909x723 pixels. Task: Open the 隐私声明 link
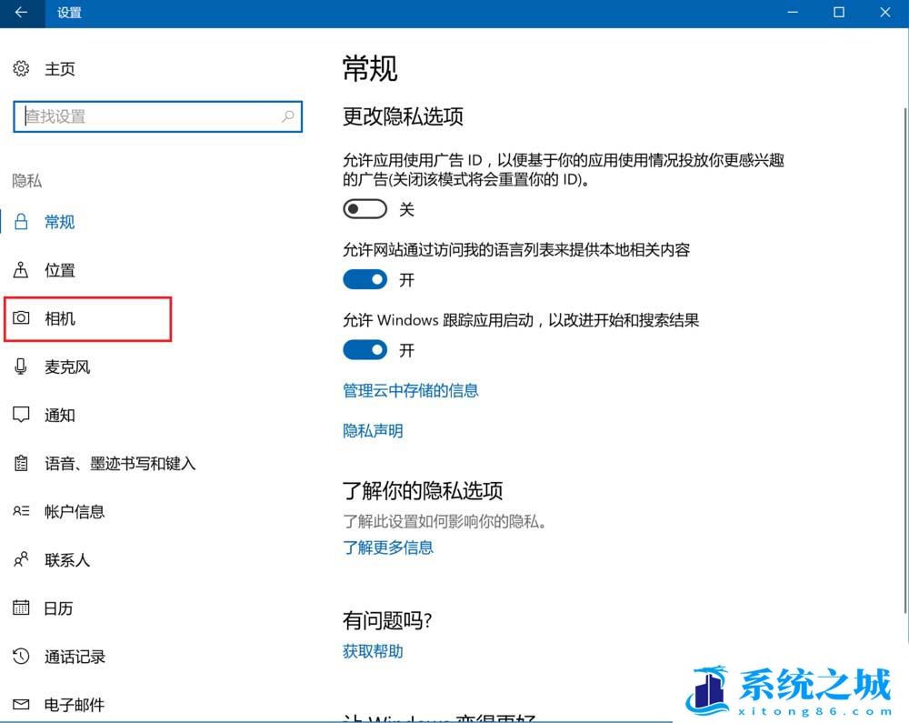tap(373, 431)
